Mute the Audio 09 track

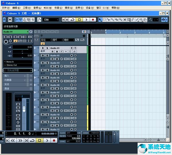tap(43, 107)
